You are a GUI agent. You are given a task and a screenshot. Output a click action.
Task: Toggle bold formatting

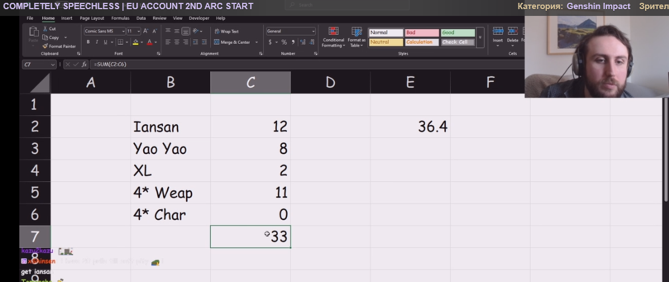tap(88, 42)
